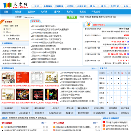Screen dimensions: 131x131
Task: Click 双色球论坛 in sub navigation
Action: pyautogui.click(x=42, y=118)
